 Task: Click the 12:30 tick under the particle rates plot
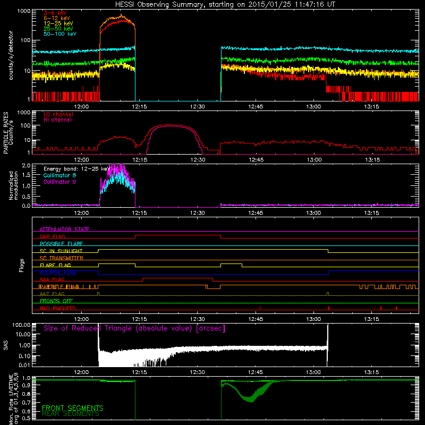pyautogui.click(x=197, y=160)
